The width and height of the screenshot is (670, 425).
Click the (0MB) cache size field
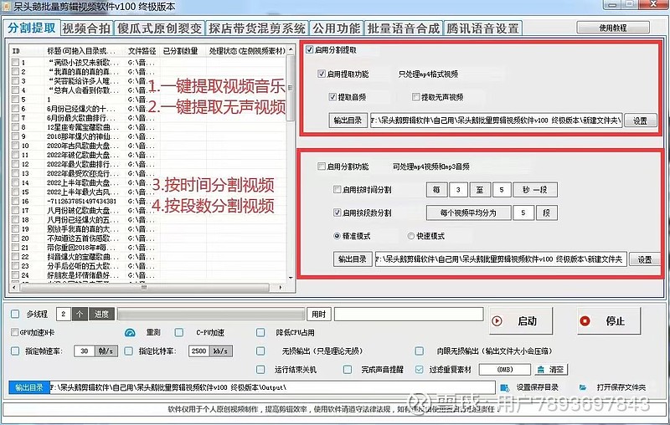(x=505, y=370)
